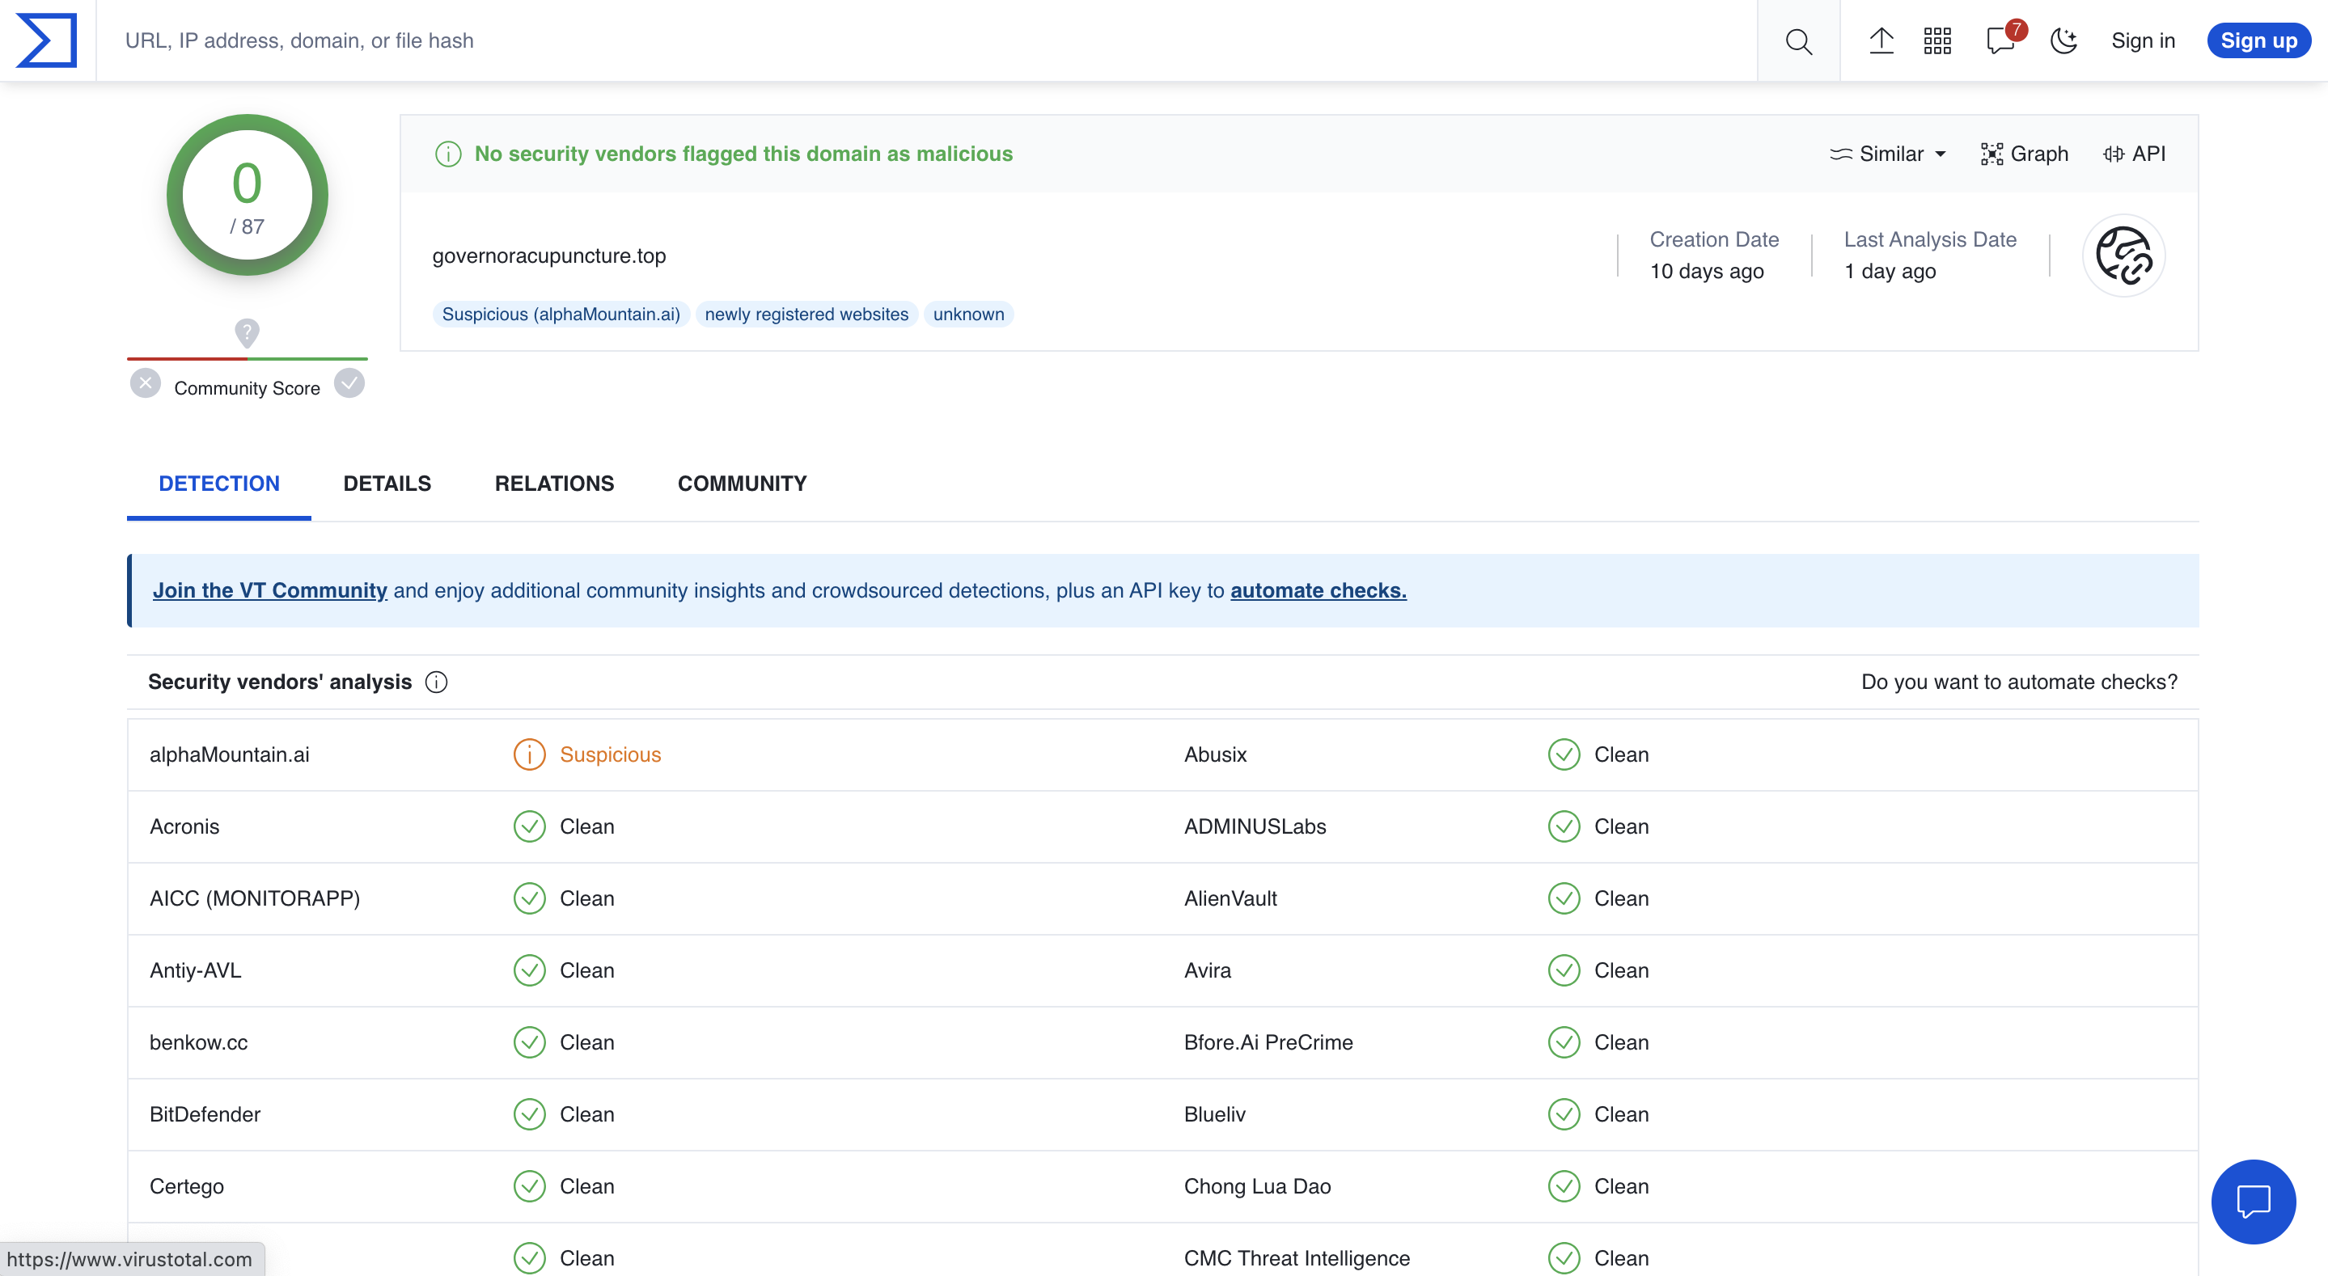Click the Sign up button

click(x=2258, y=40)
